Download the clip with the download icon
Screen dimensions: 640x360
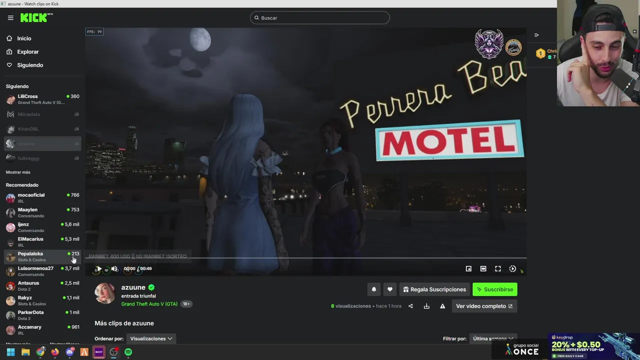pos(426,306)
